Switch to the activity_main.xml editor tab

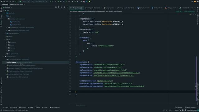pyautogui.click(x=171, y=8)
